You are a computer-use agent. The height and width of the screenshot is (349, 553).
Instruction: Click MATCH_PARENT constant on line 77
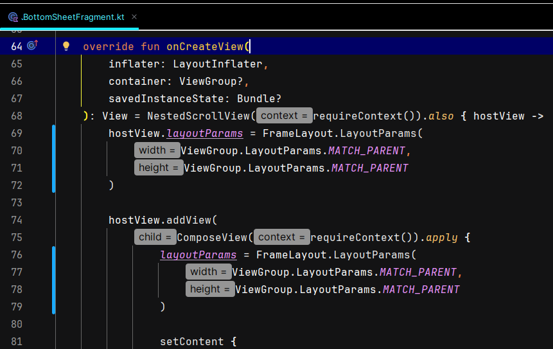(418, 272)
